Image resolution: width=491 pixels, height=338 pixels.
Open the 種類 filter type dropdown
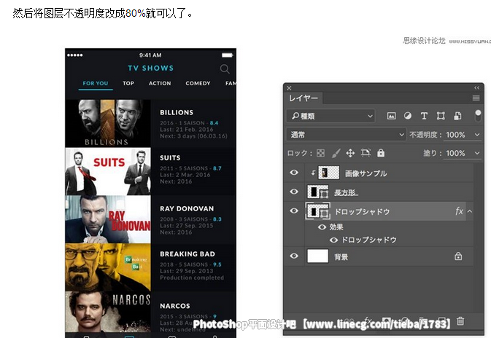[330, 116]
